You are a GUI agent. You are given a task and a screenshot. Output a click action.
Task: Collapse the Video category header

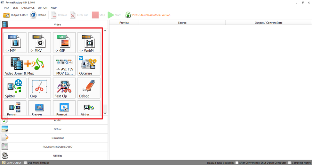click(x=54, y=24)
